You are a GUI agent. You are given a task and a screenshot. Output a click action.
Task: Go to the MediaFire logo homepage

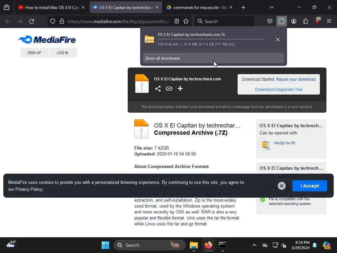click(47, 40)
